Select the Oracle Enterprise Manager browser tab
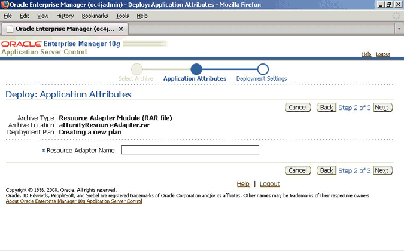Viewport: 404px width, 251px height. [x=65, y=29]
